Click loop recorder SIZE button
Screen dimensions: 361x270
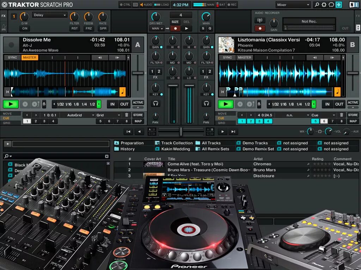(175, 22)
